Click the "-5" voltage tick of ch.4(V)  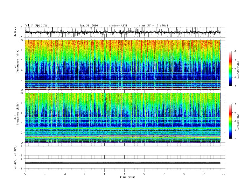pos(22,169)
